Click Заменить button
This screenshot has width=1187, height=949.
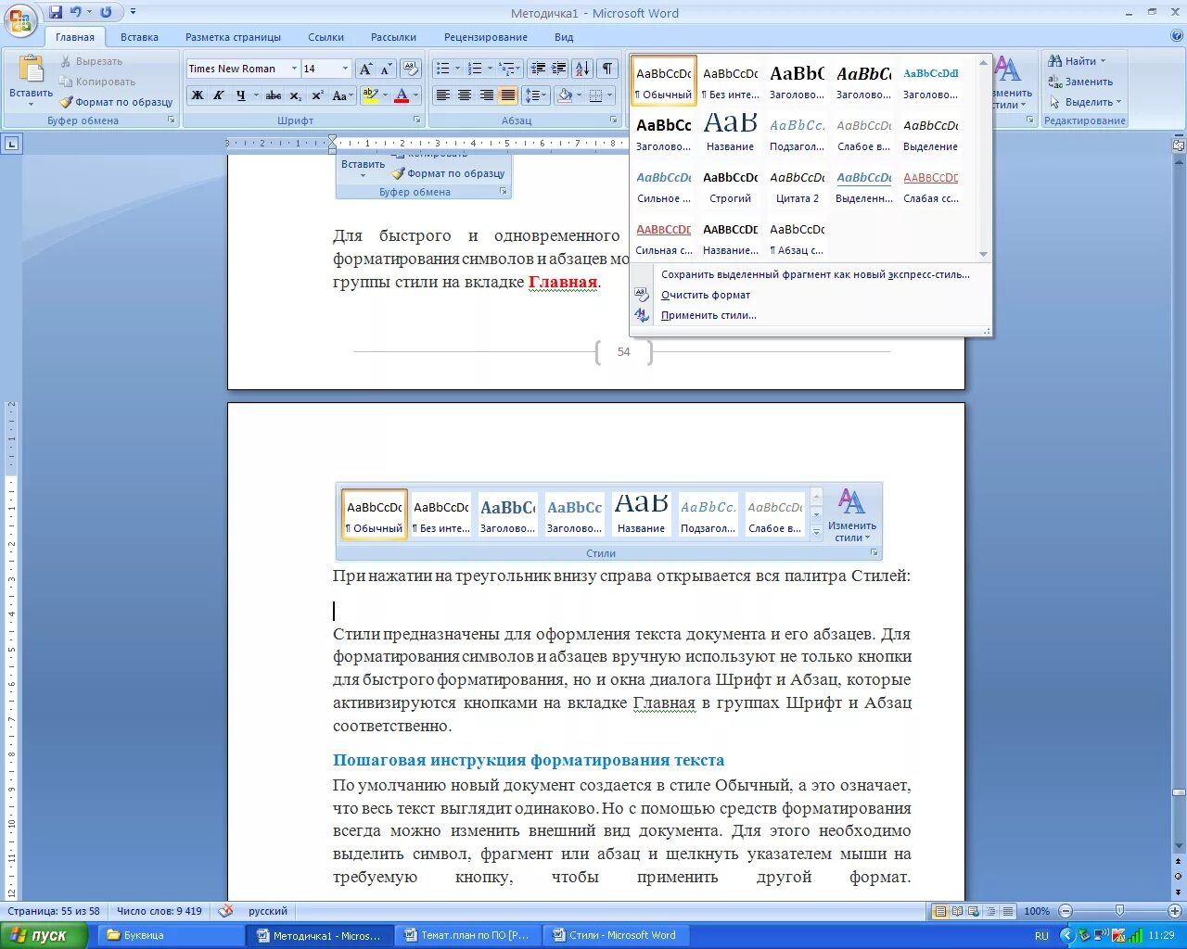point(1080,82)
